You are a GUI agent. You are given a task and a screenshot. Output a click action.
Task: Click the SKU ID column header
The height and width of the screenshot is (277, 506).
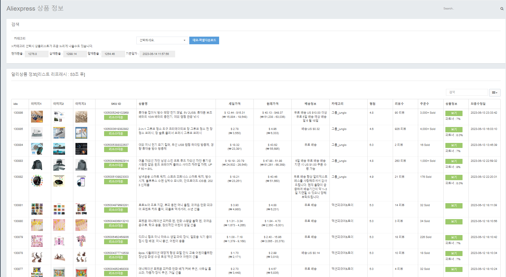(x=116, y=104)
